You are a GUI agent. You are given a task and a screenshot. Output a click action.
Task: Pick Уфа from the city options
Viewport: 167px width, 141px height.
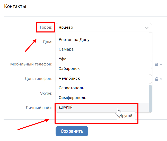coord(63,59)
